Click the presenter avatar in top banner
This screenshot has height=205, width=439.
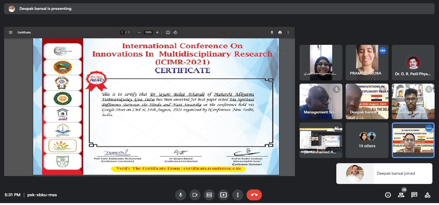coord(12,9)
